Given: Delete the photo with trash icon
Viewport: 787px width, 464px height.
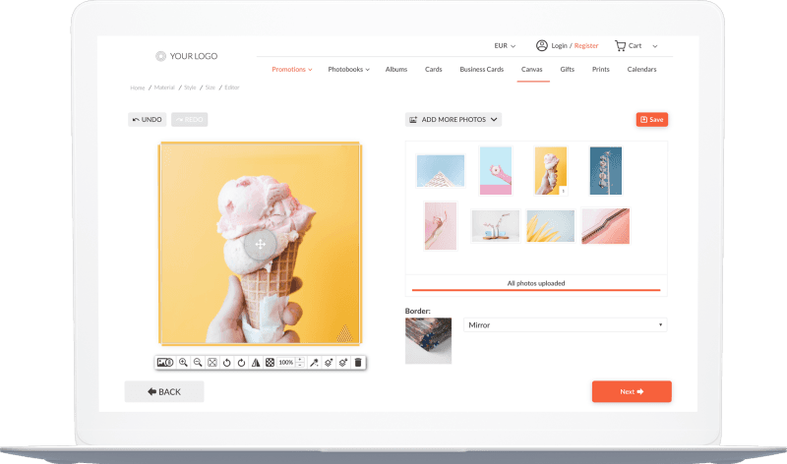Looking at the screenshot, I should tap(358, 363).
